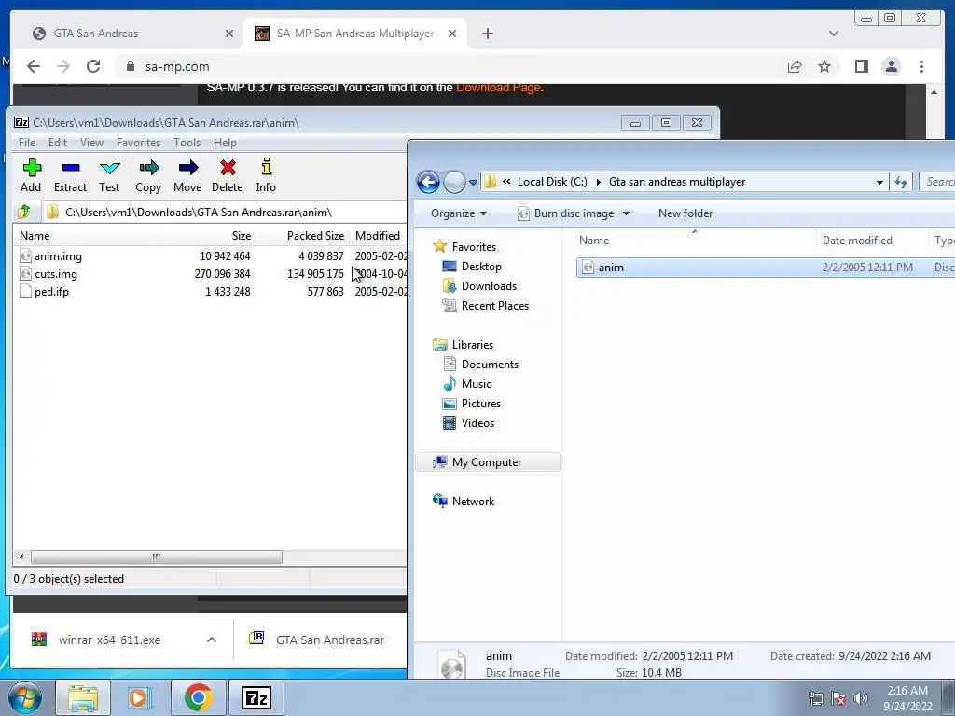Open the View menu in 7-Zip
Viewport: 955px width, 716px height.
point(91,143)
